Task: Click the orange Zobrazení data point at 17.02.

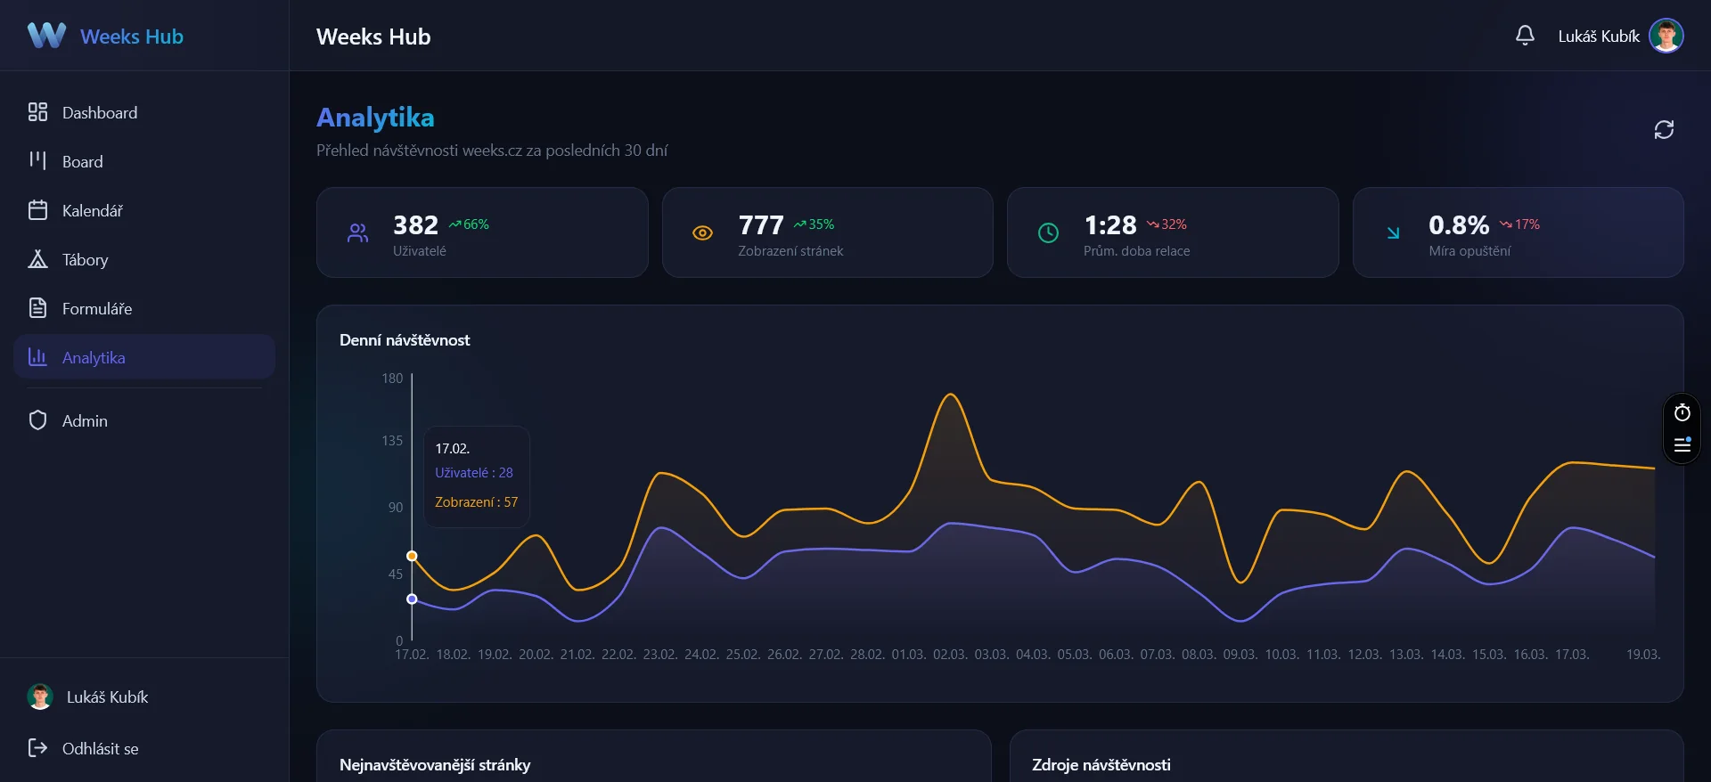Action: (412, 556)
